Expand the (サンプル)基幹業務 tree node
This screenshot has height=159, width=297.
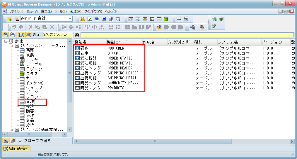11,130
